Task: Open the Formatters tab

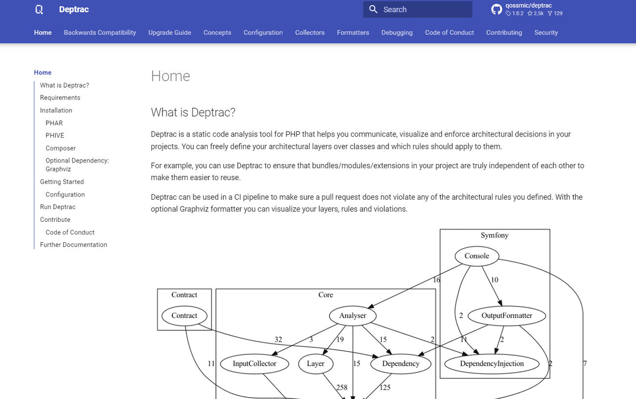Action: [353, 32]
